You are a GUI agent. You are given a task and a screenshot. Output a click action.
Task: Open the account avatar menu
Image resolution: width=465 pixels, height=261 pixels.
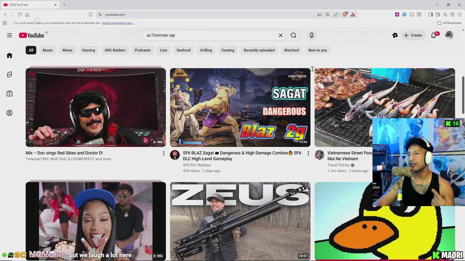click(449, 35)
